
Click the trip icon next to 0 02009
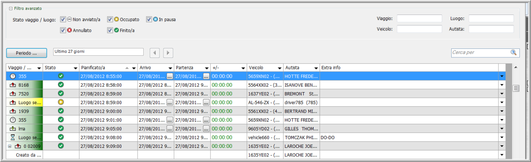coord(18,146)
